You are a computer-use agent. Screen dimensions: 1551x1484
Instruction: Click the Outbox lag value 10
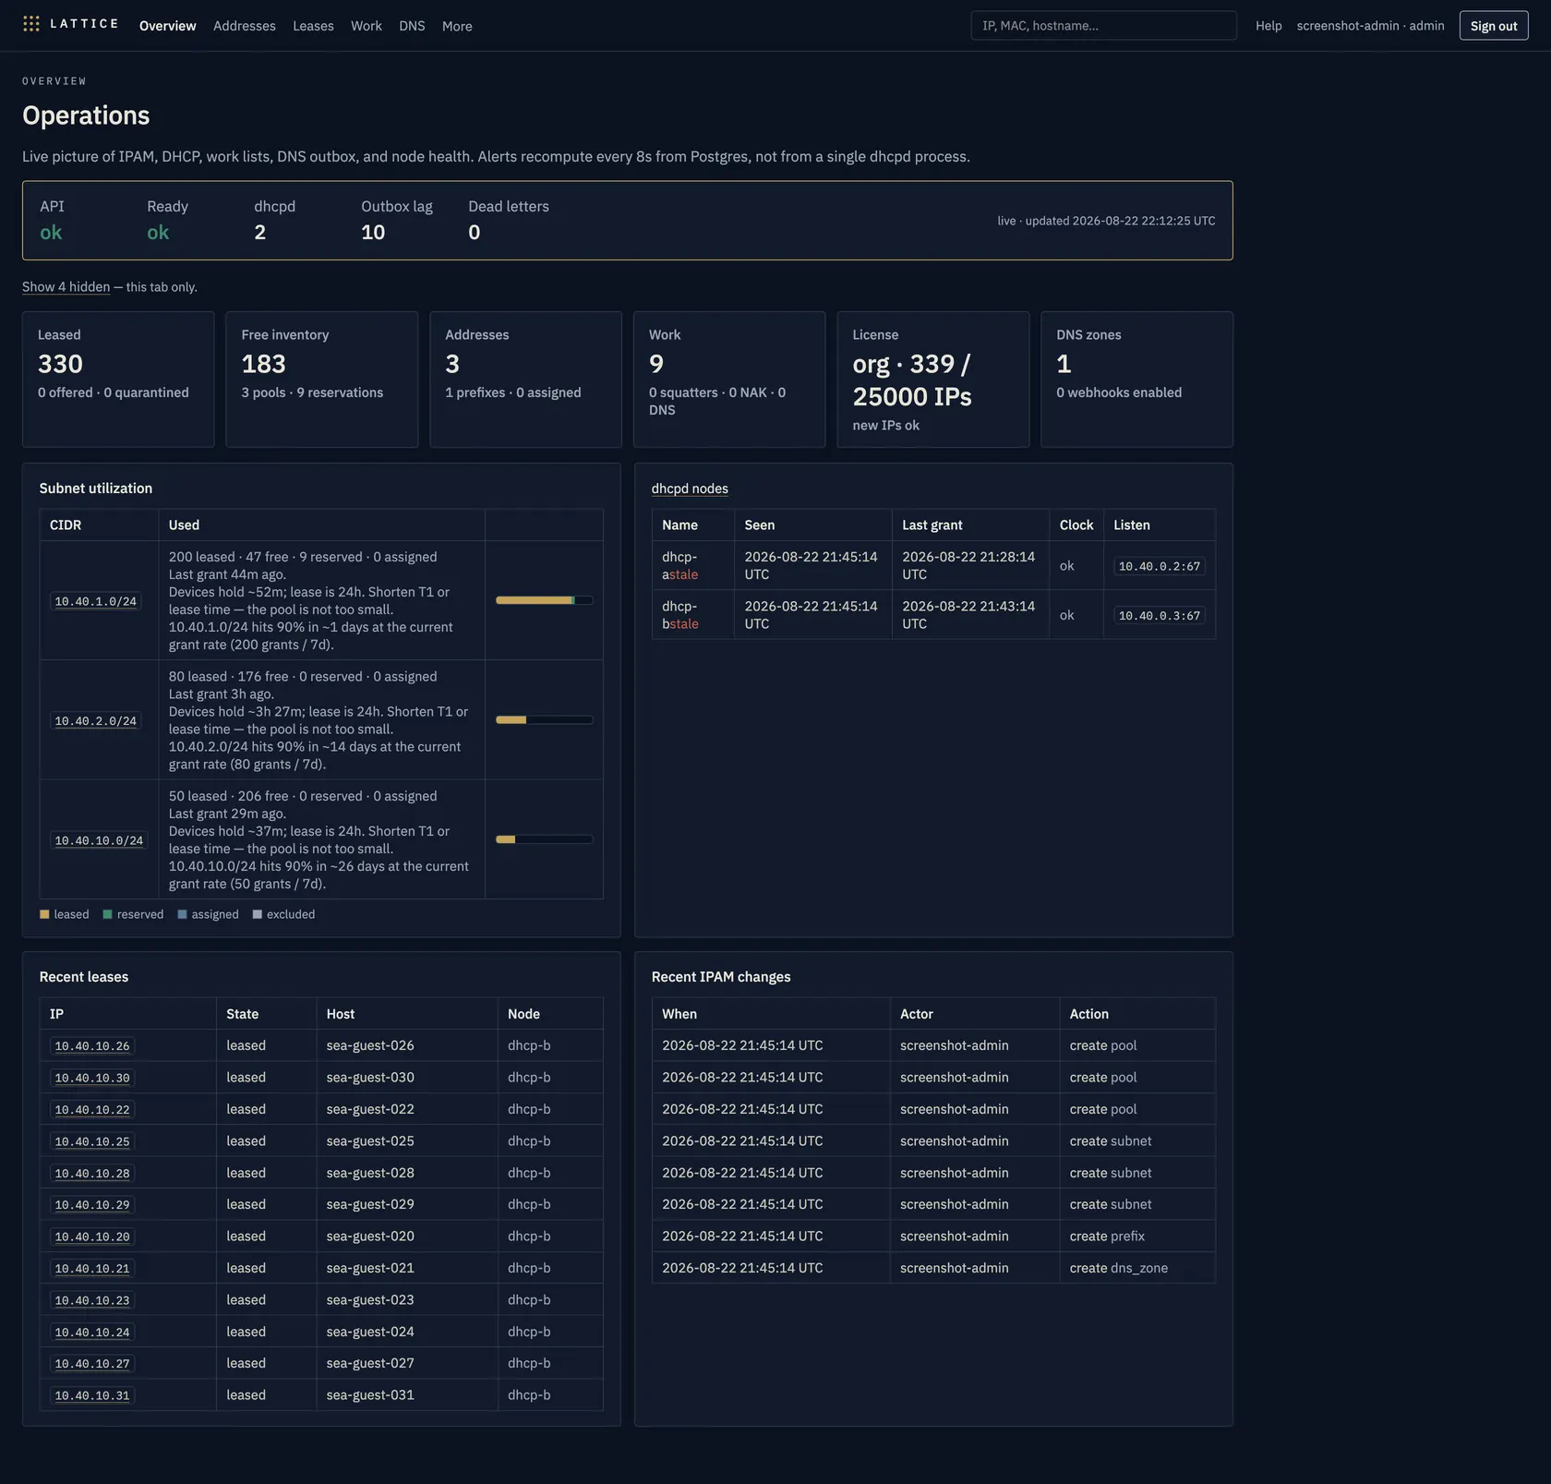click(373, 233)
